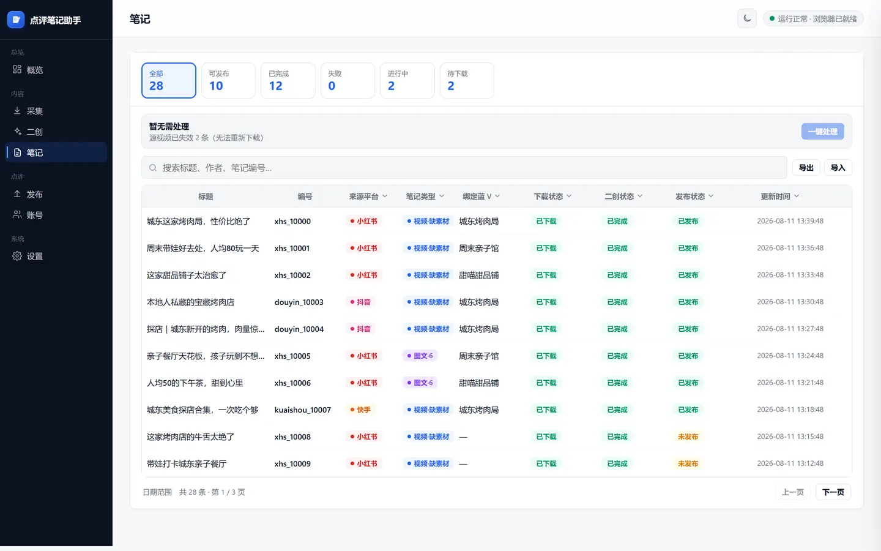Click the 日期范围 label in the footer

157,492
